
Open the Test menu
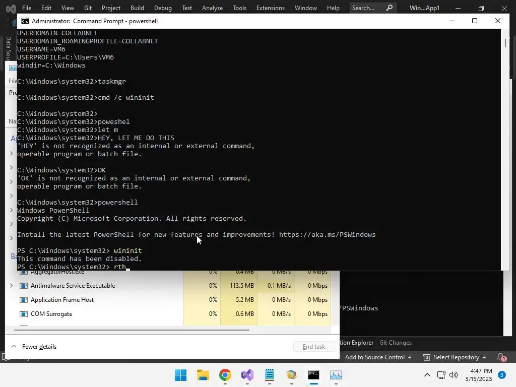187,8
